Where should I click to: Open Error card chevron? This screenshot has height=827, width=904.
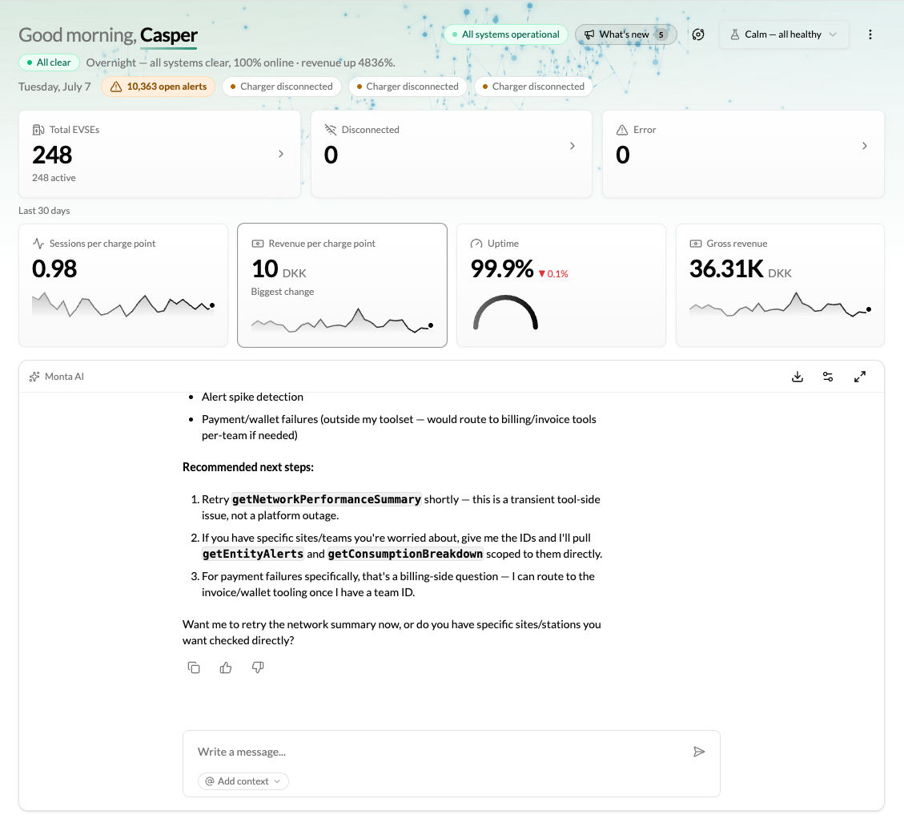coord(864,146)
